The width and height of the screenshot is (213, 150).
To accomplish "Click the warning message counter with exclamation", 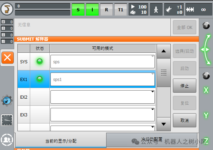I will point(7,28).
